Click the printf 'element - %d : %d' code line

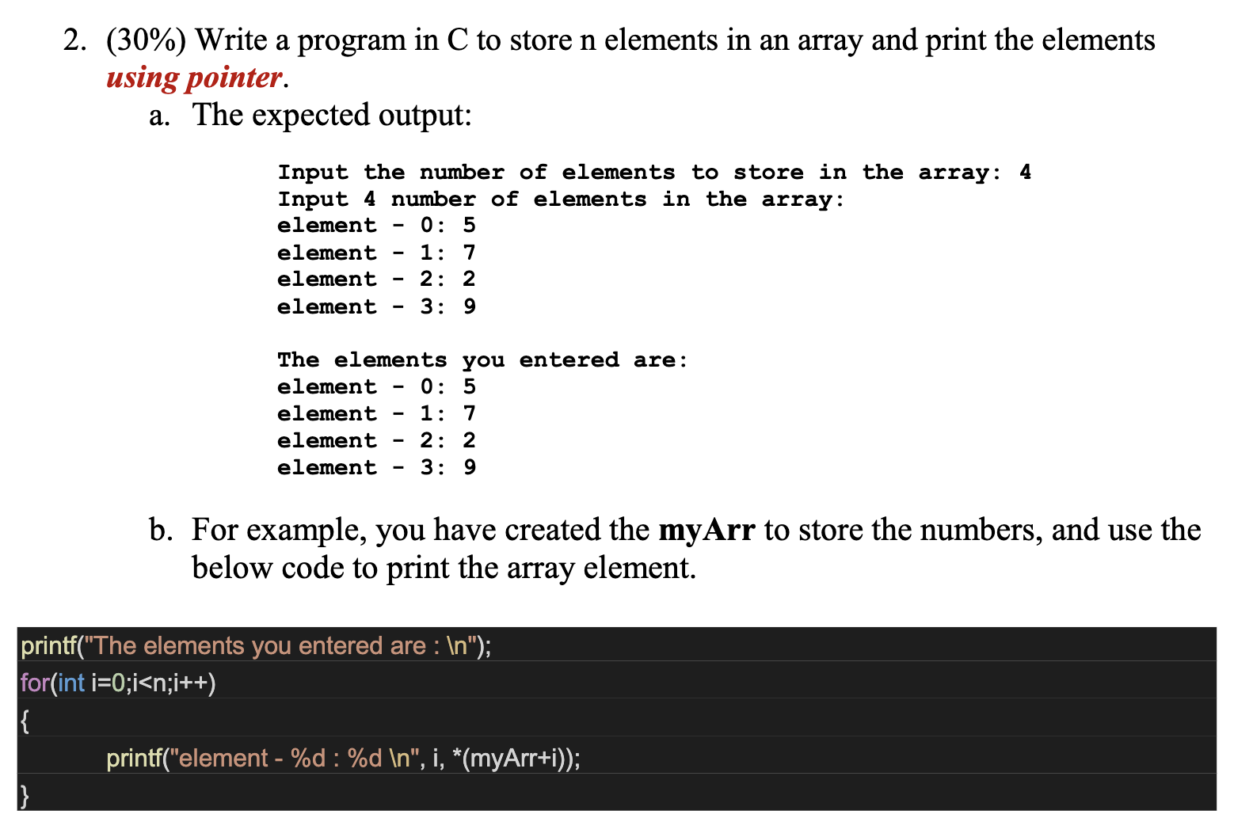pos(343,759)
